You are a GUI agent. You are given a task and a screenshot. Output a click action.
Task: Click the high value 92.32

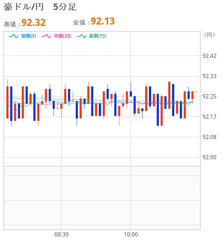coord(33,23)
